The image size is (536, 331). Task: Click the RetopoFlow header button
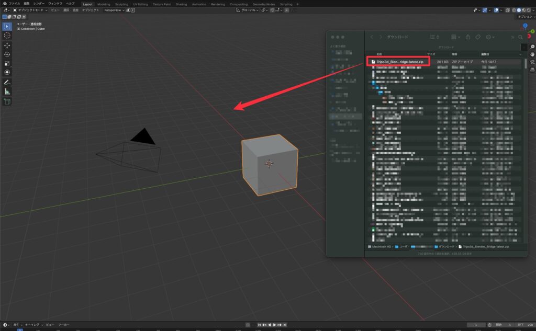[x=114, y=10]
